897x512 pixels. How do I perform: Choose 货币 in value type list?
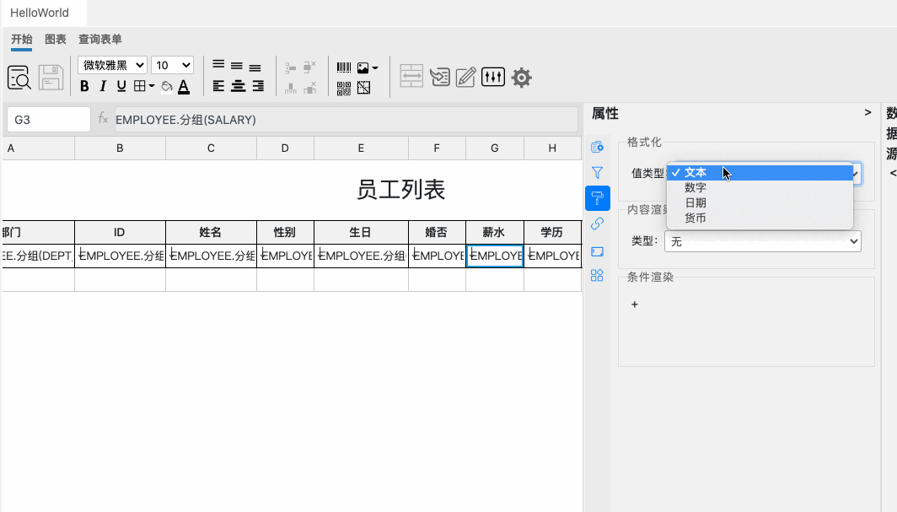click(x=760, y=218)
